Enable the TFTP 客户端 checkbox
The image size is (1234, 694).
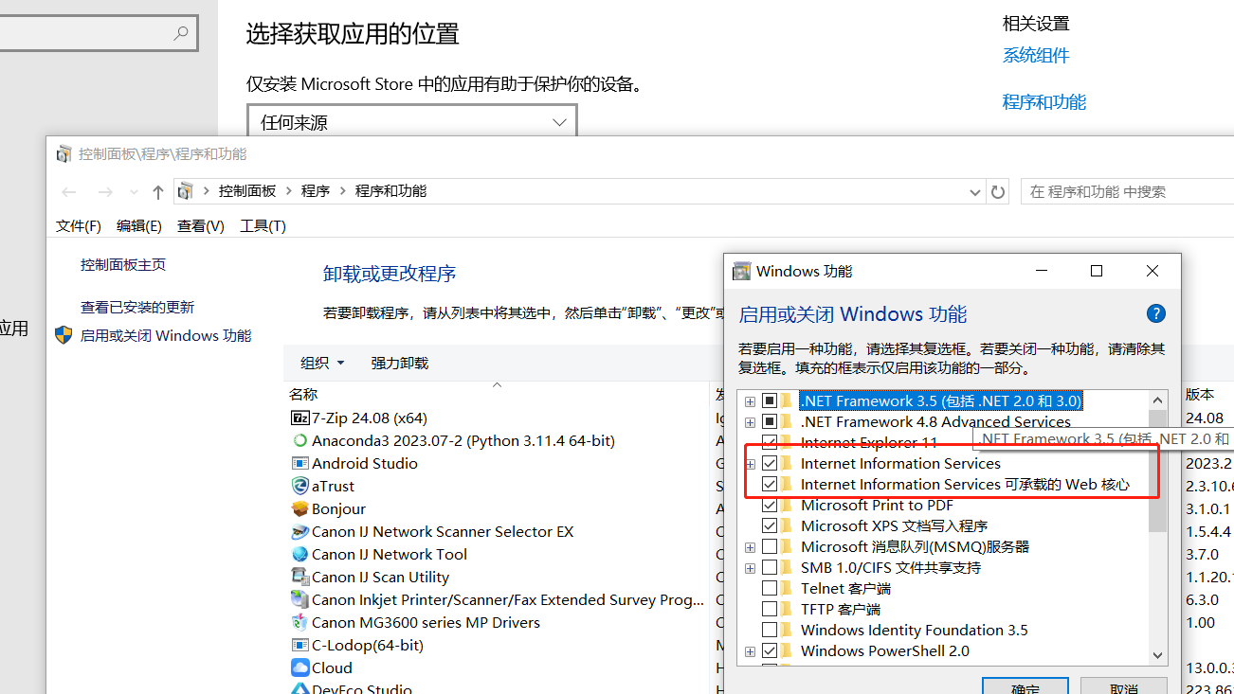pos(770,609)
